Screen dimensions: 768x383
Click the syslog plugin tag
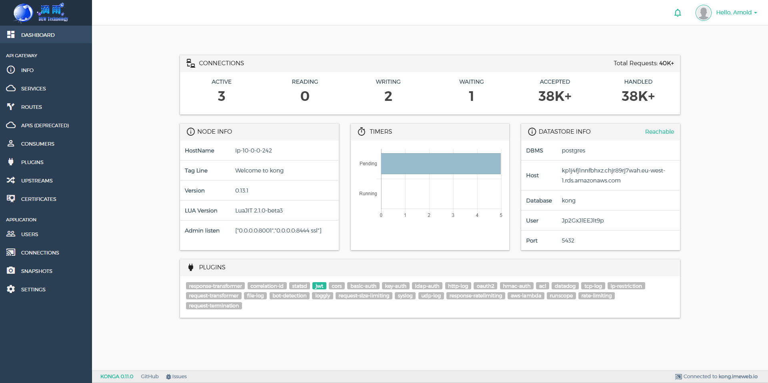click(405, 296)
